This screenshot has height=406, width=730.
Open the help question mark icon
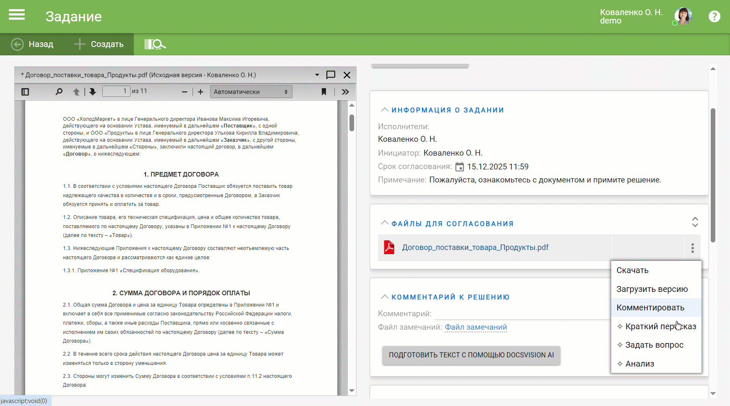pyautogui.click(x=714, y=16)
